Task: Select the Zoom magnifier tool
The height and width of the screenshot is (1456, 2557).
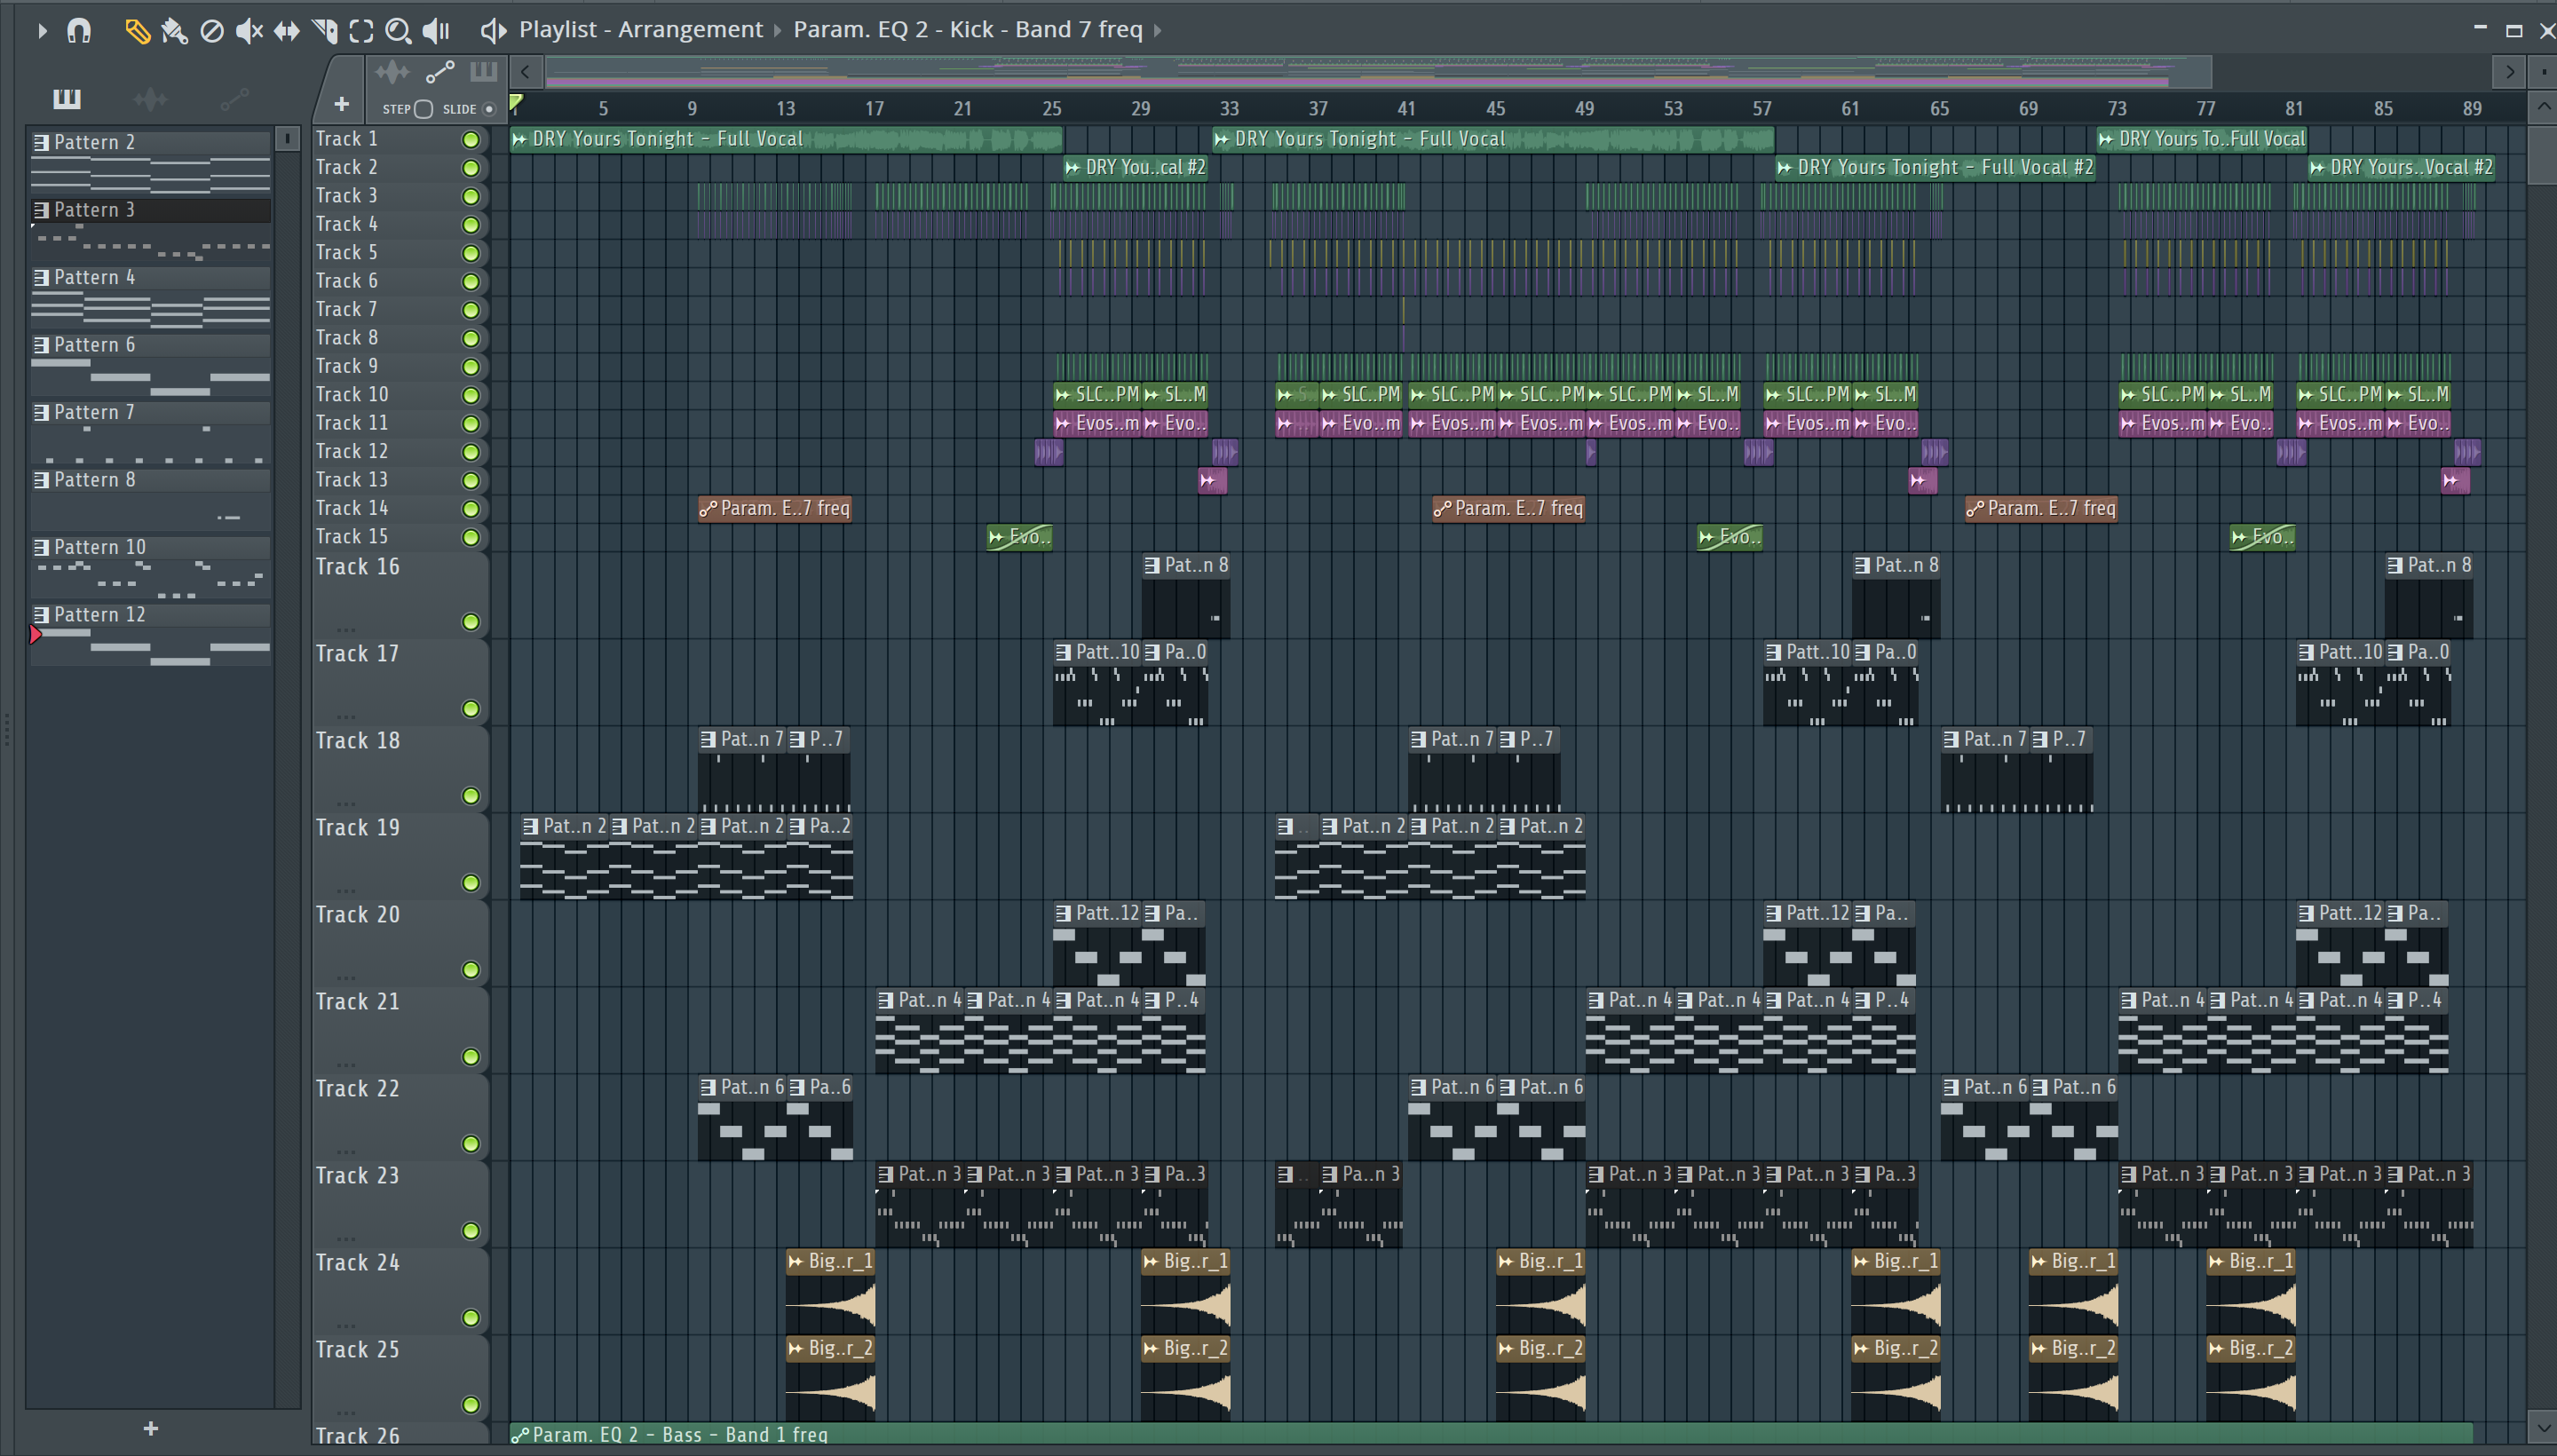Action: click(x=398, y=31)
